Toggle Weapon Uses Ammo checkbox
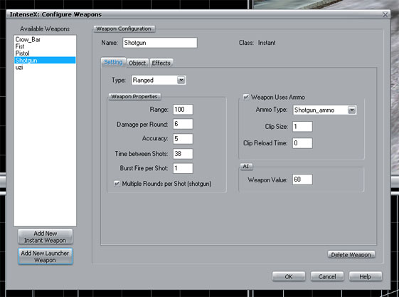399x297 pixels. tap(246, 97)
